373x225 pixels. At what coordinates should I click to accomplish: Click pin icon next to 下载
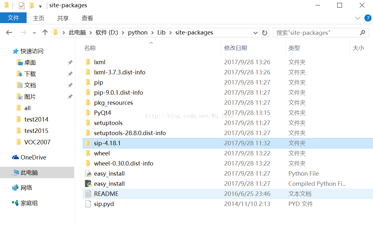(x=70, y=74)
